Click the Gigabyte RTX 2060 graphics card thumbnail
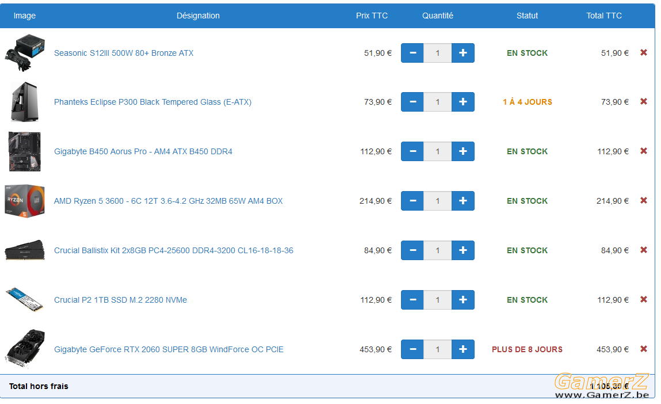This screenshot has height=404, width=661. [25, 349]
